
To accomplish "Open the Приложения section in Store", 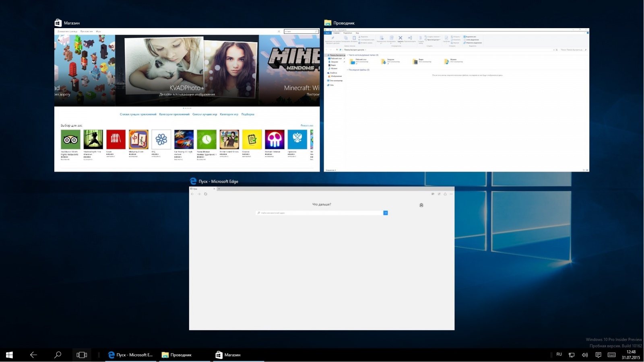I will (86, 31).
